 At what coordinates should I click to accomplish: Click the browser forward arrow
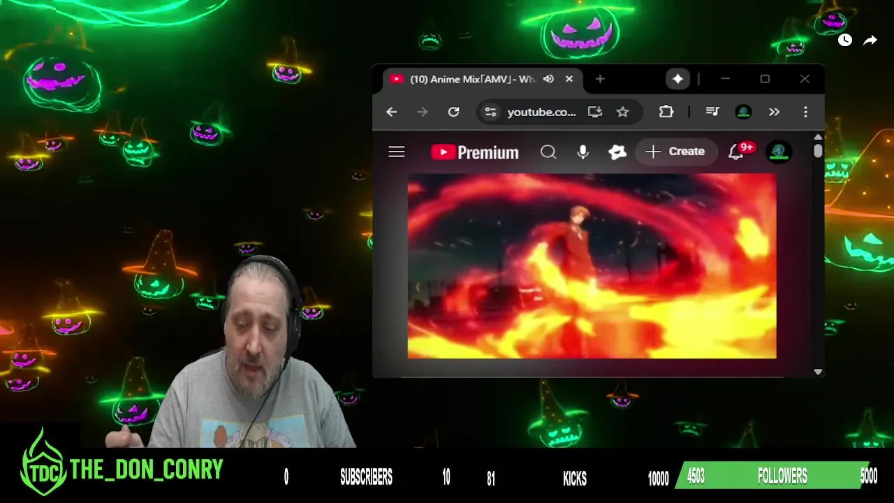(x=422, y=112)
